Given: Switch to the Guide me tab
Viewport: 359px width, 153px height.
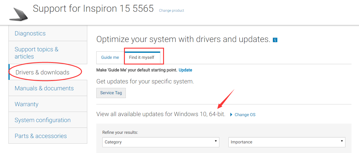Looking at the screenshot, I should pyautogui.click(x=110, y=58).
